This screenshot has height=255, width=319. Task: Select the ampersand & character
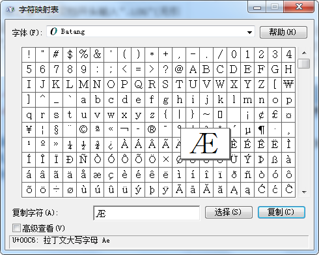coord(97,54)
